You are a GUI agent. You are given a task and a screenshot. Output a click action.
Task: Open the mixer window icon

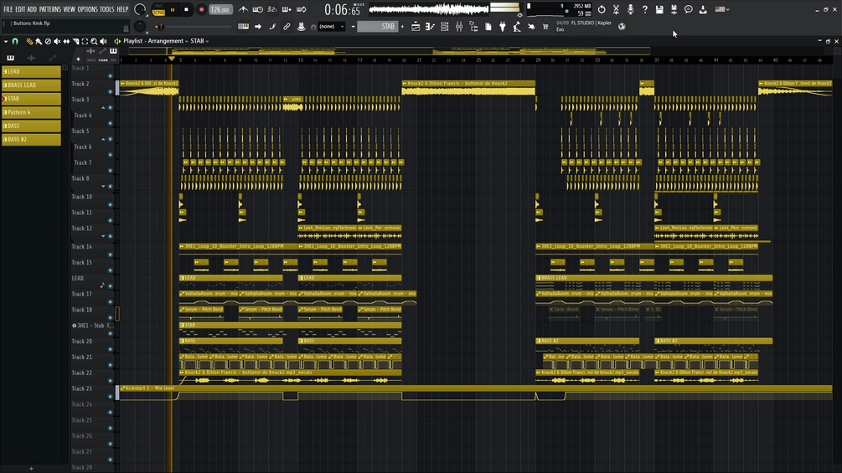point(459,26)
